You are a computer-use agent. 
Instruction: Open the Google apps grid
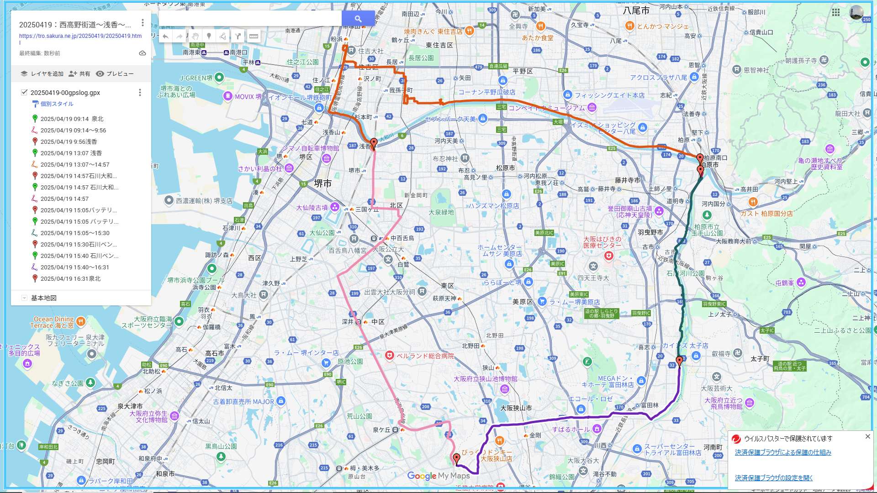[835, 12]
